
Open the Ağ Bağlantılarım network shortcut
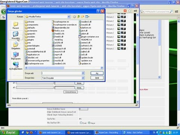coord(16,66)
